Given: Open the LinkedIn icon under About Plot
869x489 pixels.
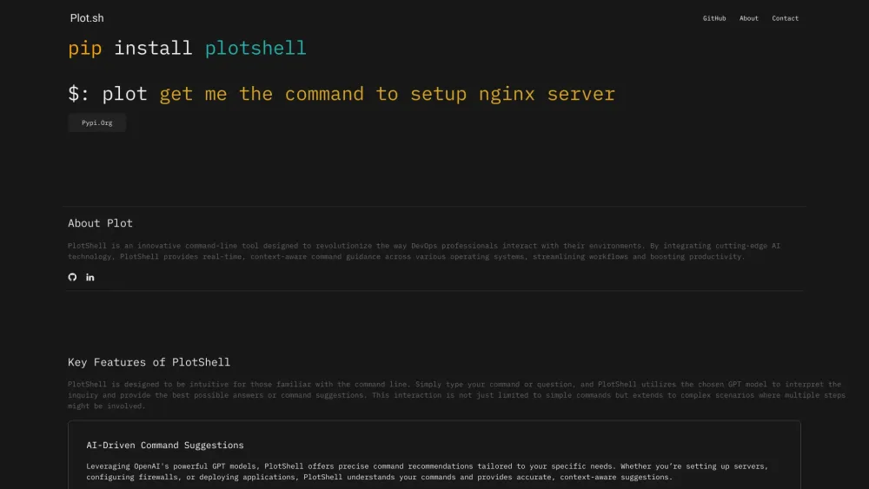Looking at the screenshot, I should (90, 277).
